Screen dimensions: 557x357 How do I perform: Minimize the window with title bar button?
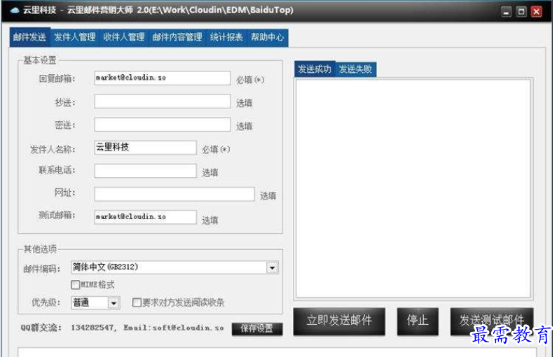tap(506, 12)
